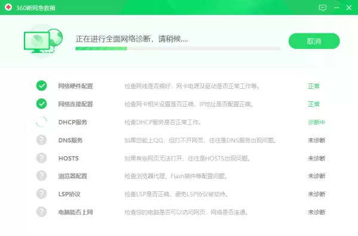Click the 360 red cross logo icon

coord(8,7)
